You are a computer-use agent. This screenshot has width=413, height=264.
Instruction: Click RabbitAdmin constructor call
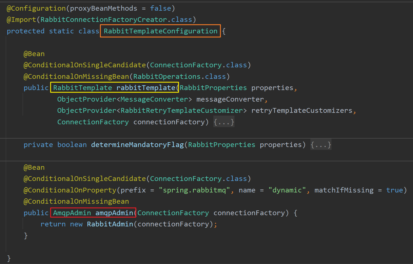(x=110, y=224)
